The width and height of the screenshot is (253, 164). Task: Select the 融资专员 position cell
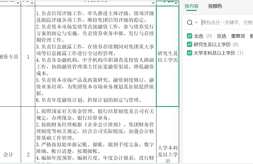coord(10,56)
